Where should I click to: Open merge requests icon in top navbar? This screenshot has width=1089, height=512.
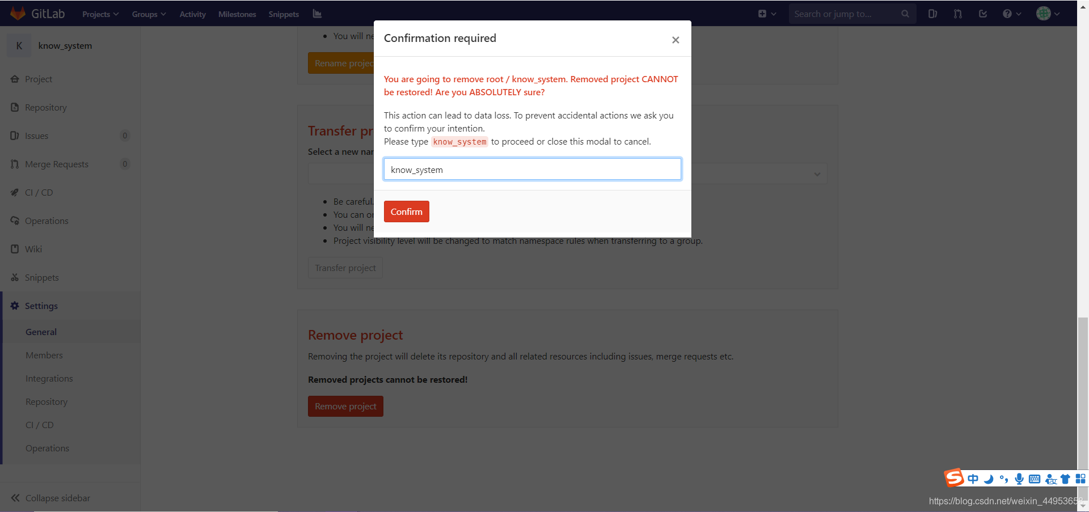[958, 14]
